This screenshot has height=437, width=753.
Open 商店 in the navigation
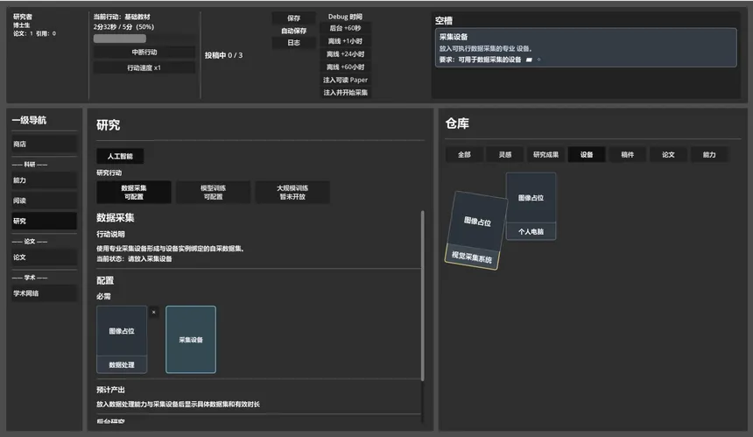click(44, 144)
